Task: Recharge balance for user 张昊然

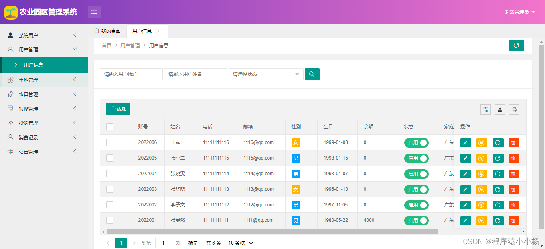Action: (482, 221)
